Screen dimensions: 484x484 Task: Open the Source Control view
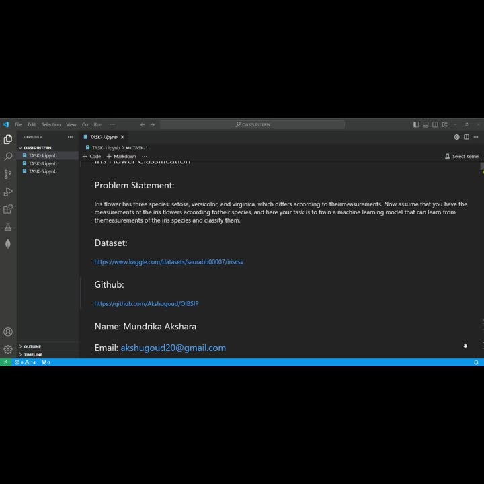[x=8, y=174]
